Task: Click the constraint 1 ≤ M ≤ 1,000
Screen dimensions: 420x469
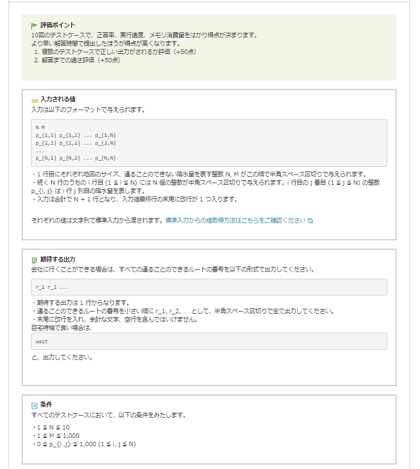Action: (x=56, y=436)
